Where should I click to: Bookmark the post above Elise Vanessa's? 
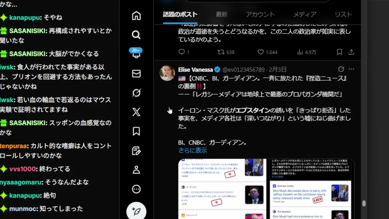pos(339,52)
